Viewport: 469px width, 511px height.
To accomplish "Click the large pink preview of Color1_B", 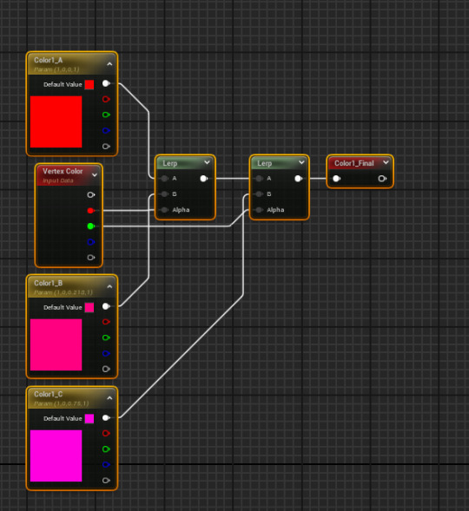I will point(56,344).
